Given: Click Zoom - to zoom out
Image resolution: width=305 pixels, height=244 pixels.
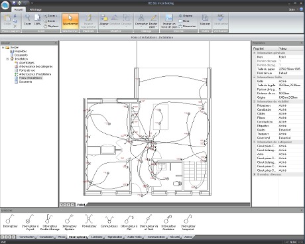Looking at the screenshot, I should click(x=50, y=21).
